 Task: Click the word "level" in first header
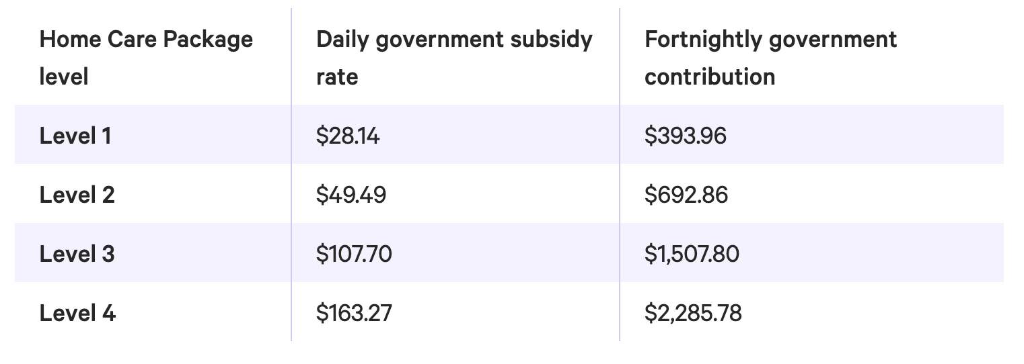tap(64, 77)
